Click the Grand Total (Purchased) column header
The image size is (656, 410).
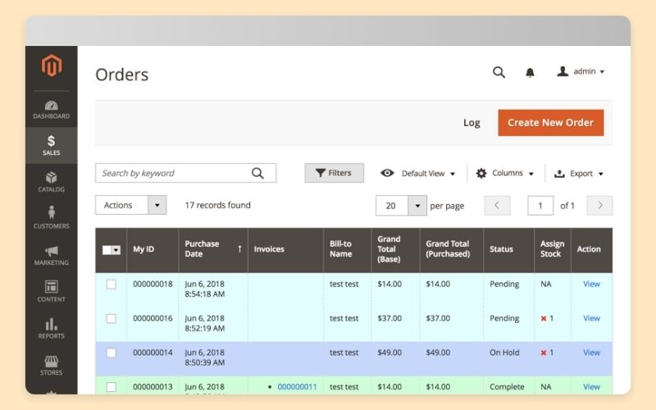pyautogui.click(x=452, y=250)
